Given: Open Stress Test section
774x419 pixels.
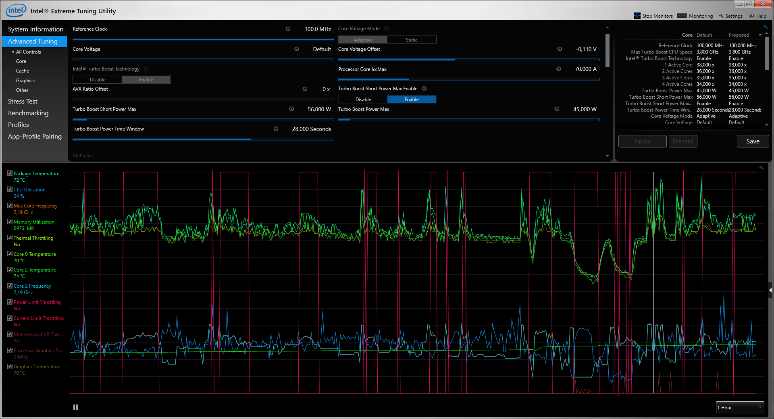Looking at the screenshot, I should pos(23,102).
